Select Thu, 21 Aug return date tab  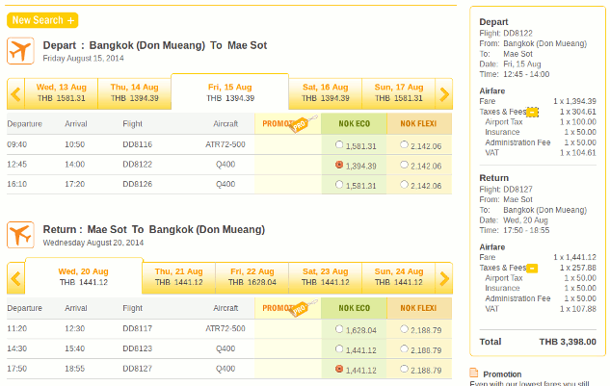[x=179, y=277]
